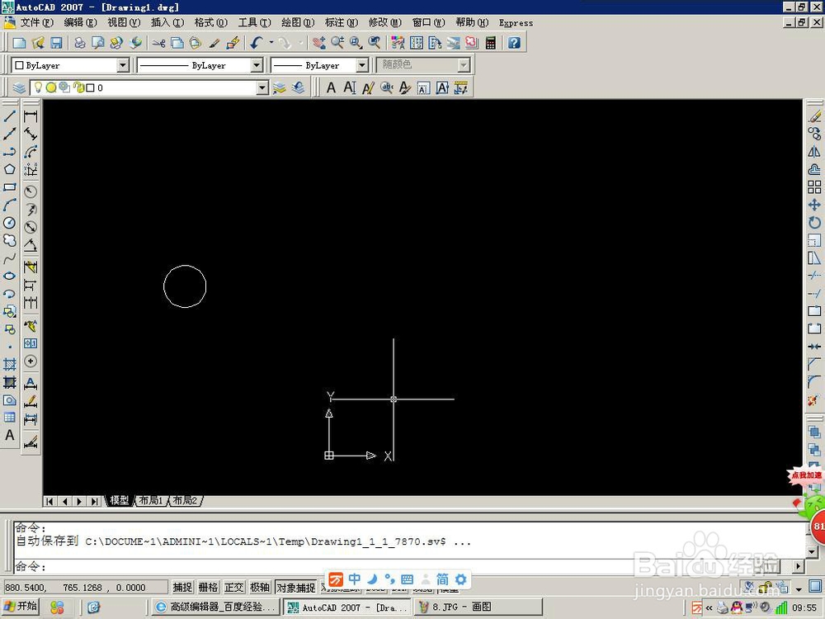Viewport: 825px width, 619px height.
Task: Undo the last action with the arrow icon
Action: pos(257,43)
